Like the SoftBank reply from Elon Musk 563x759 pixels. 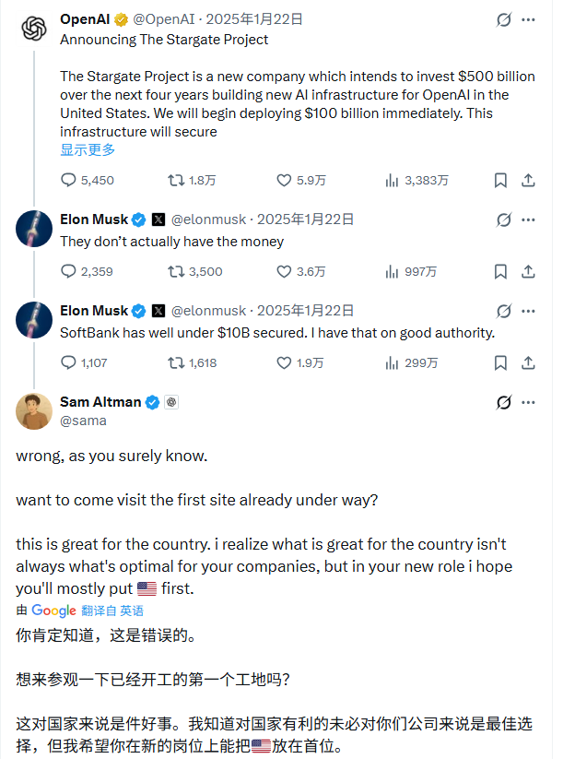(x=283, y=362)
